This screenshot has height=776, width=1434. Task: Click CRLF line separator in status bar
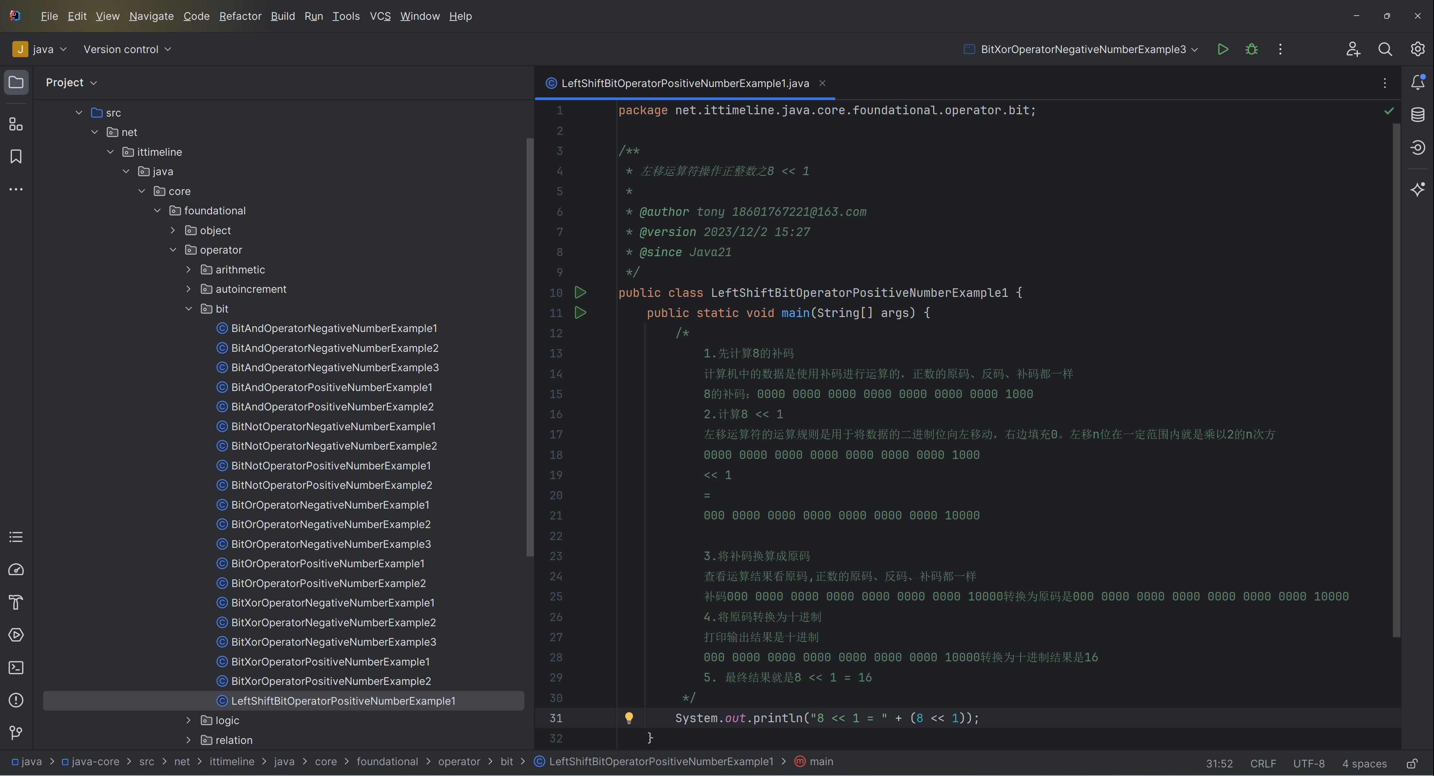(1263, 763)
